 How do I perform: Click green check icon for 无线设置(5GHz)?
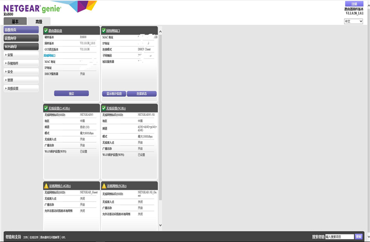[x=104, y=108]
